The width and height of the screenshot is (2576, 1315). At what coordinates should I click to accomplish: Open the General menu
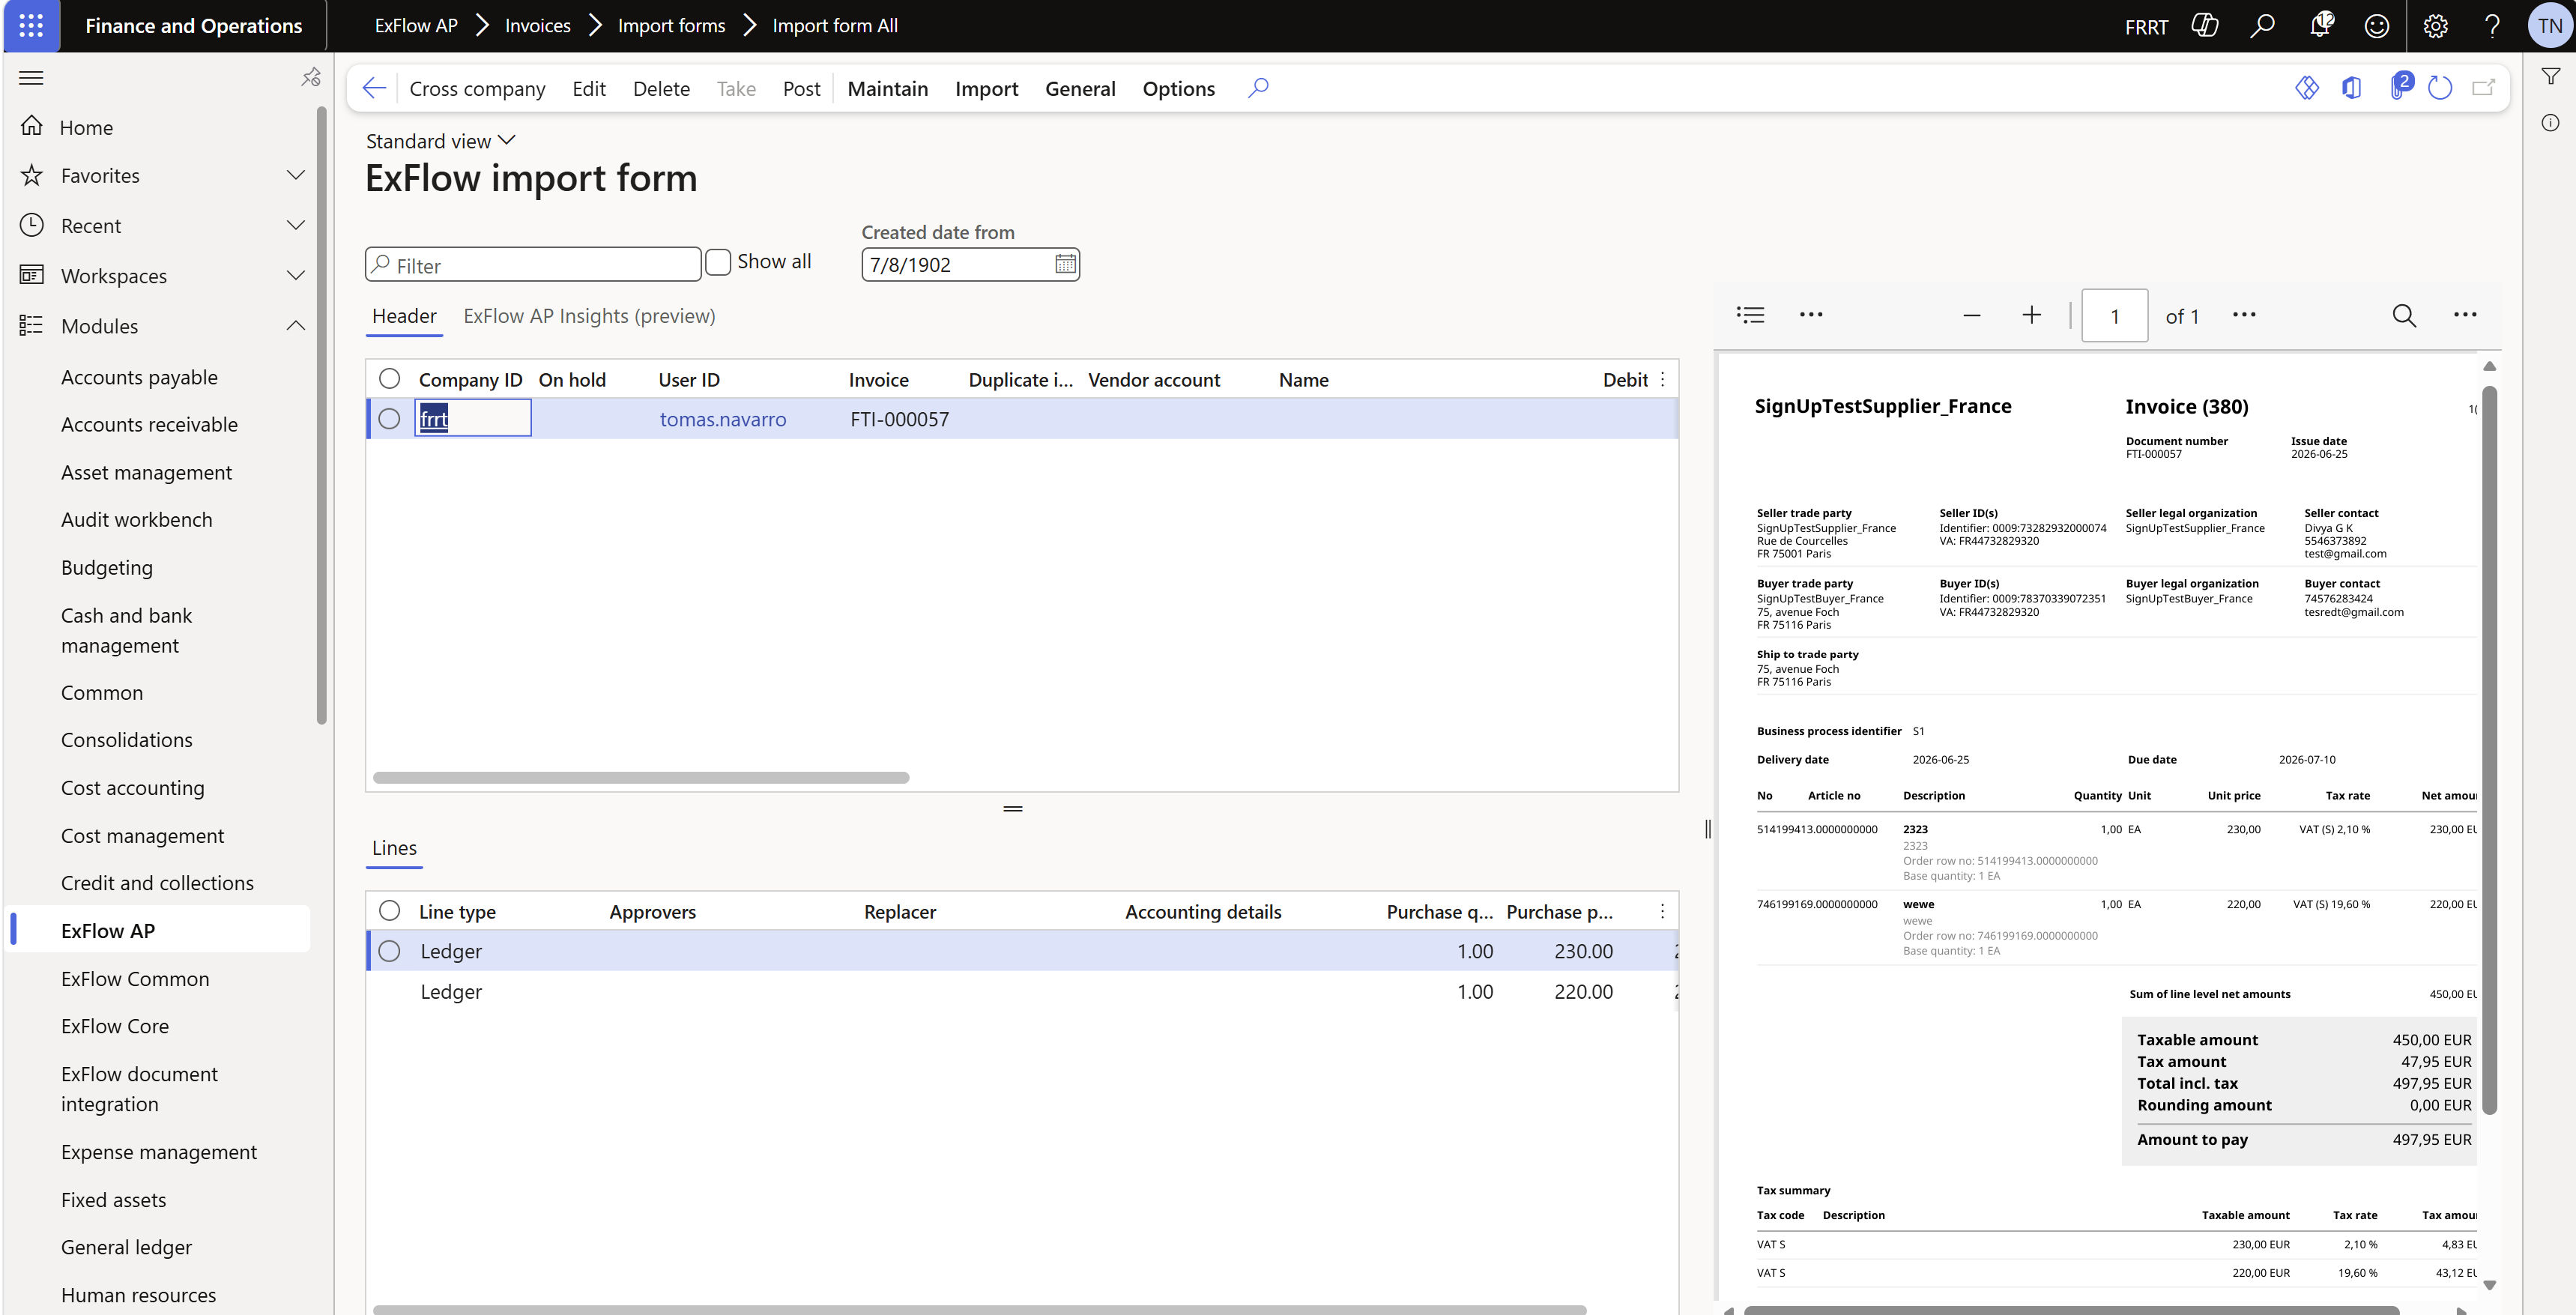[1080, 88]
